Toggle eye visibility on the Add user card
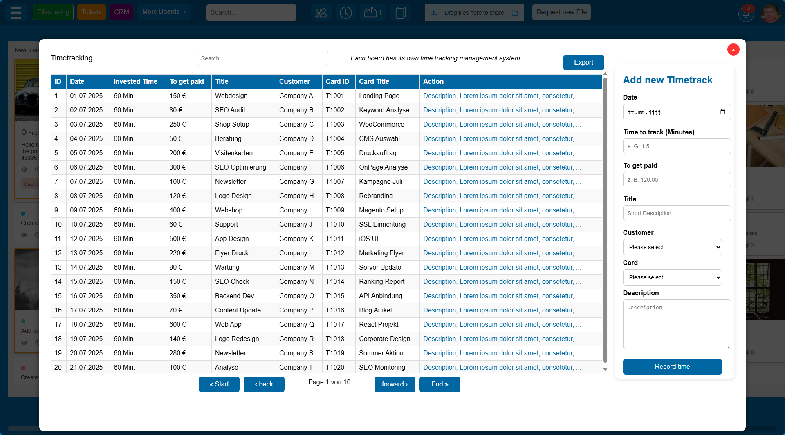 point(24,343)
